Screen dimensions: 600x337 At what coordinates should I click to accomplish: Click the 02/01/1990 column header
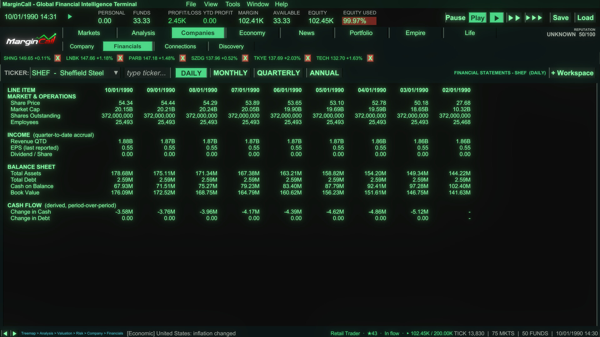(x=456, y=90)
